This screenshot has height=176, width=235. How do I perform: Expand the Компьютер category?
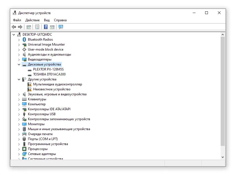tap(19, 104)
